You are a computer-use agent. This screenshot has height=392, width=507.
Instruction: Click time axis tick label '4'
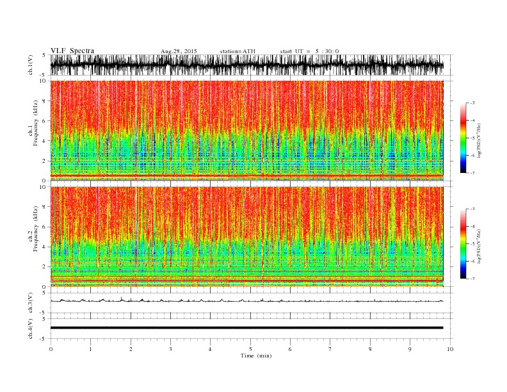click(210, 349)
